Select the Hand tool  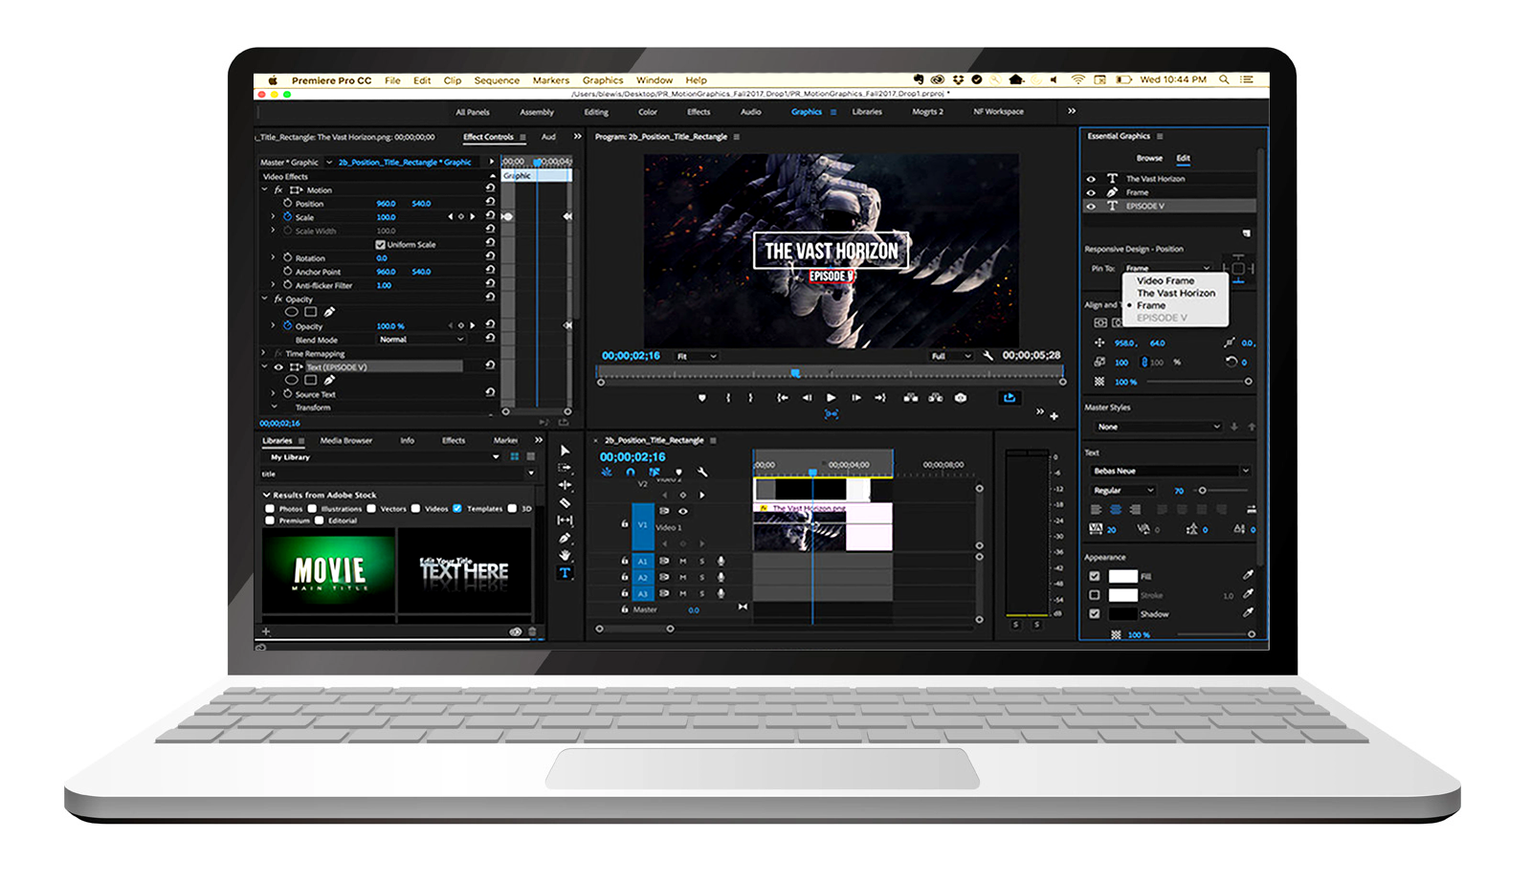[565, 556]
